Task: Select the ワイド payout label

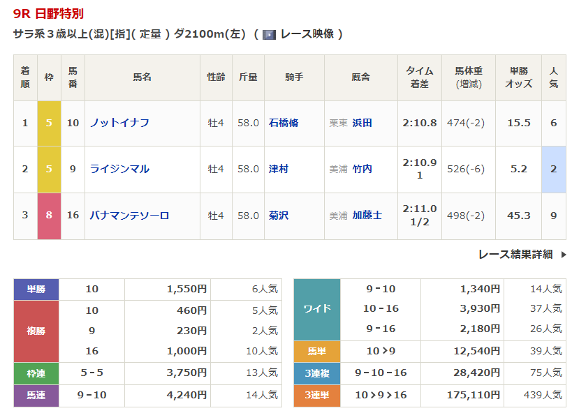Action: point(317,309)
